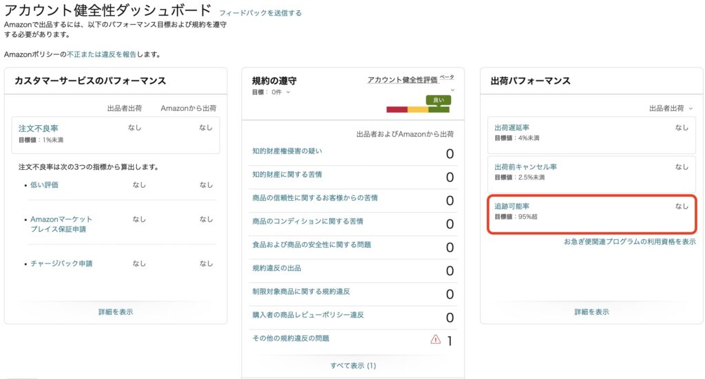The image size is (705, 379).
Task: Click the green 良い rating badge
Action: 439,100
